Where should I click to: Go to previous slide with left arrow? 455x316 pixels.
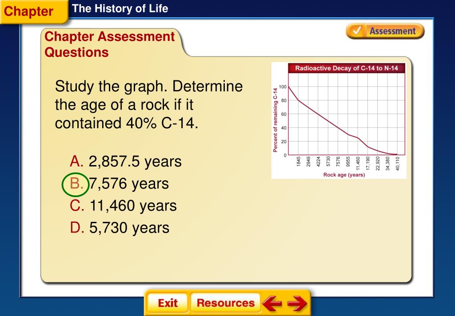[272, 303]
